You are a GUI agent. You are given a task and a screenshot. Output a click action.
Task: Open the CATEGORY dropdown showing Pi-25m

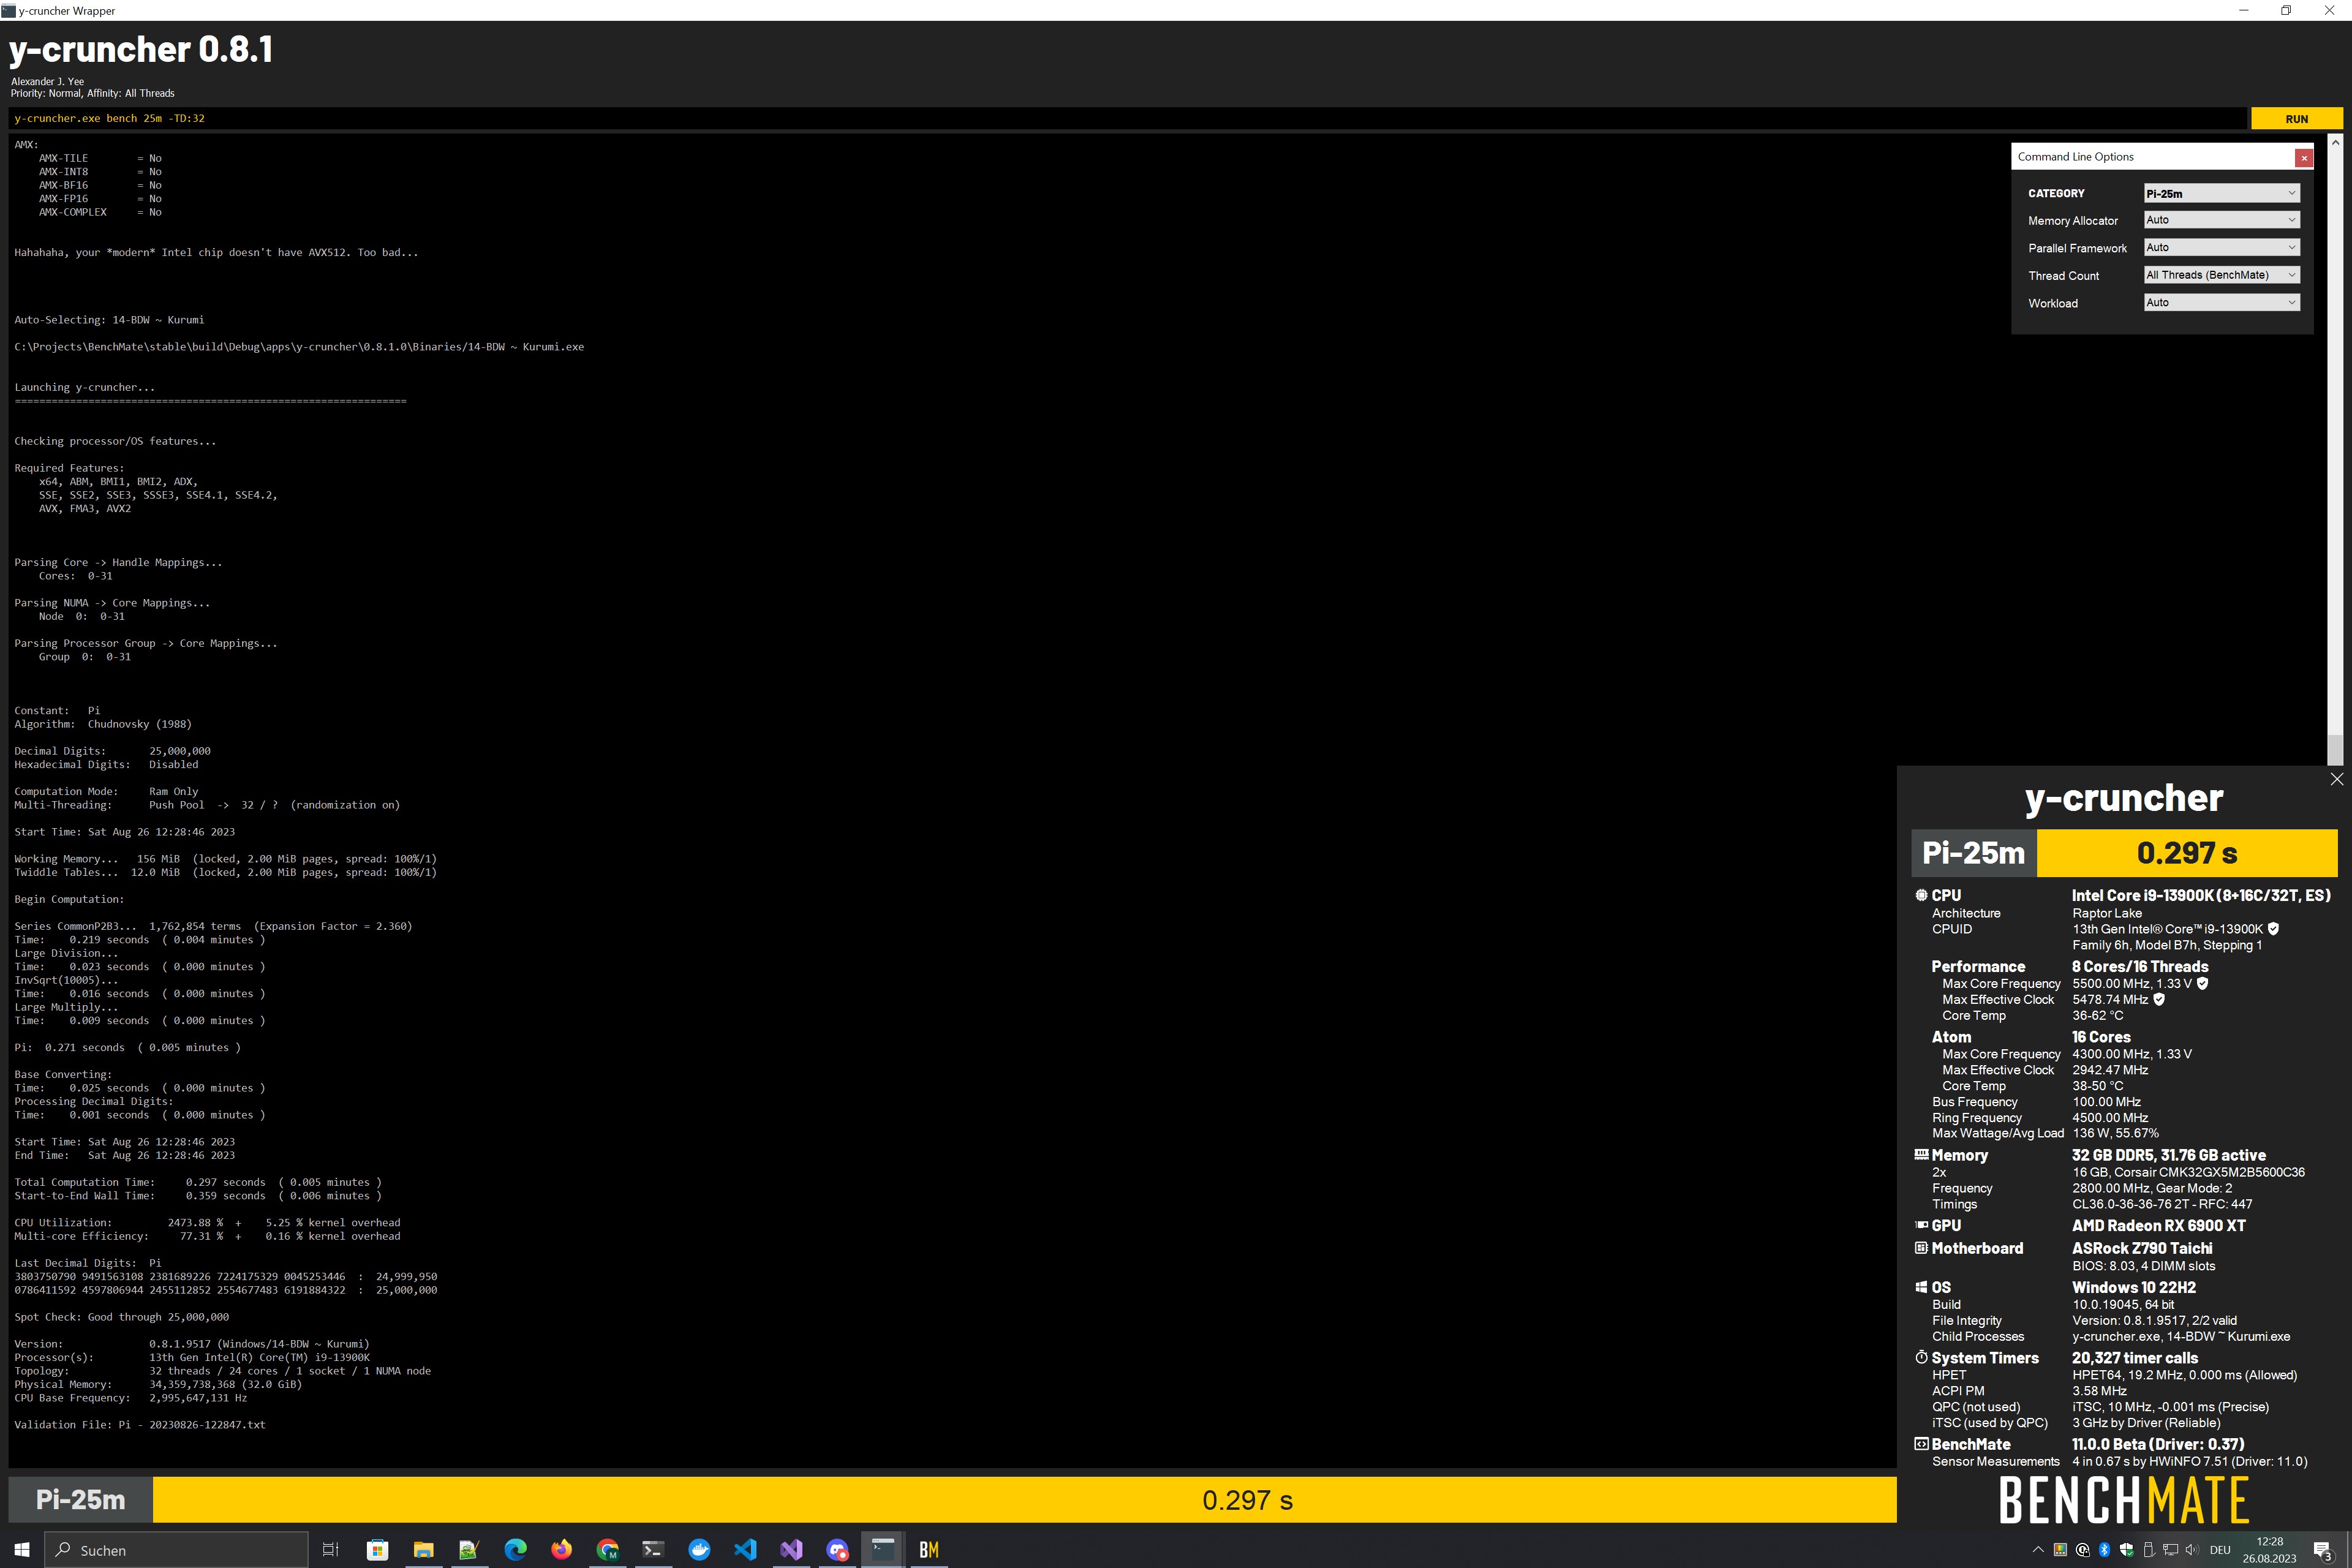coord(2222,193)
